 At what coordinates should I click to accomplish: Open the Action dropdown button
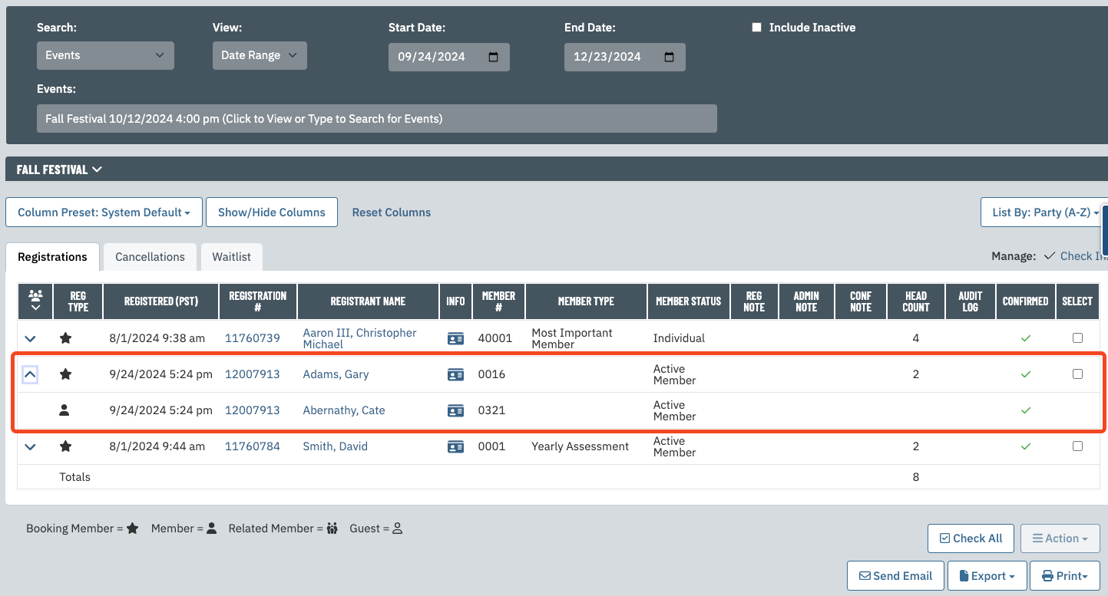(1060, 538)
